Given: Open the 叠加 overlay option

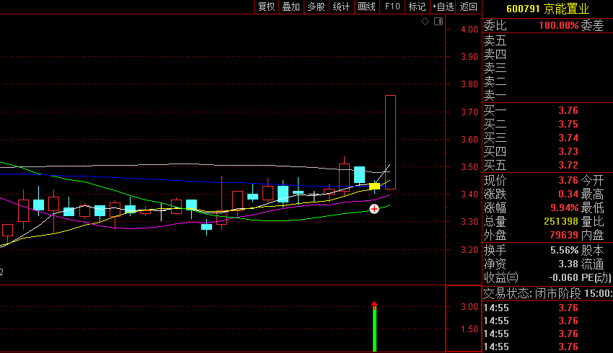Looking at the screenshot, I should point(291,6).
